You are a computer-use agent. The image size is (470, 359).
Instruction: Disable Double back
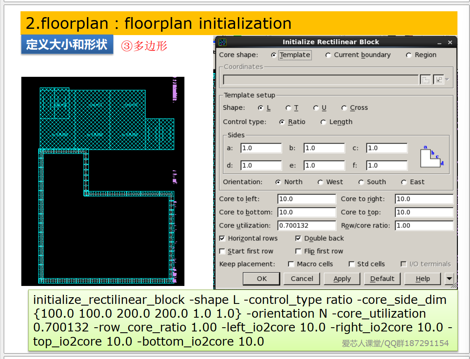coord(298,238)
